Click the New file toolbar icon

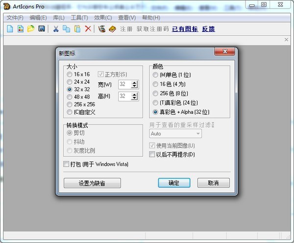tap(10, 29)
